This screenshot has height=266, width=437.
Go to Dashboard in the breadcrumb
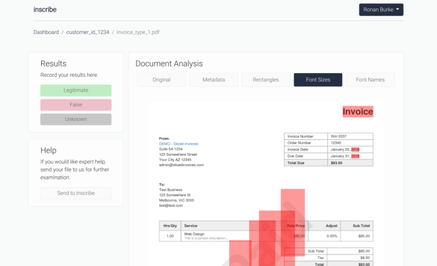[x=46, y=32]
